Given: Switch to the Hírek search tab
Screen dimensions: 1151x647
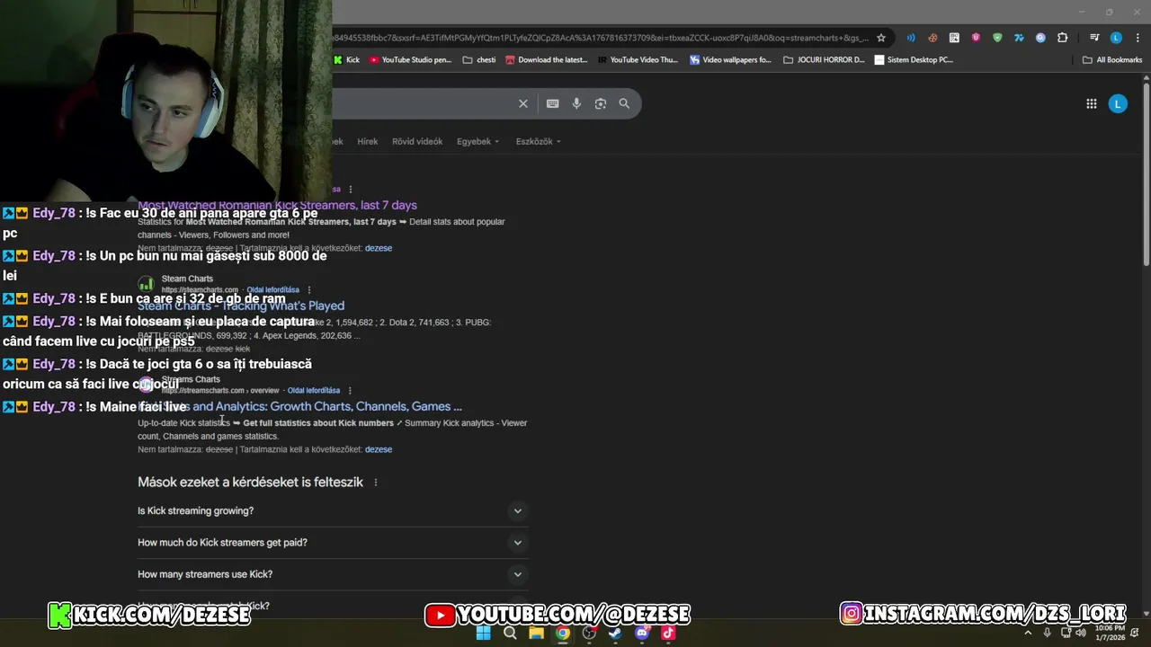Looking at the screenshot, I should click(x=367, y=141).
